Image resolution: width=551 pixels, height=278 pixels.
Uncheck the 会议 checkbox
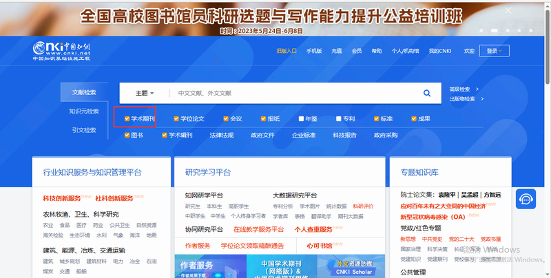click(x=226, y=118)
